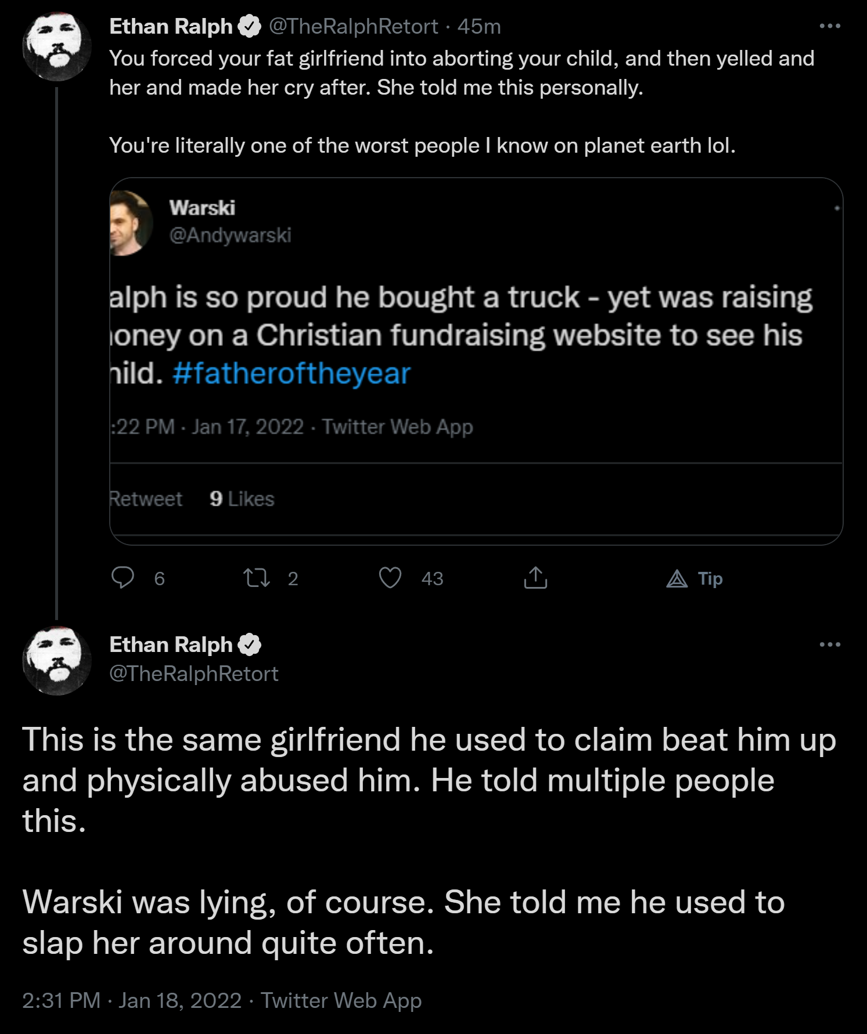The width and height of the screenshot is (867, 1034).
Task: Open the 45m timestamp link
Action: 479,27
